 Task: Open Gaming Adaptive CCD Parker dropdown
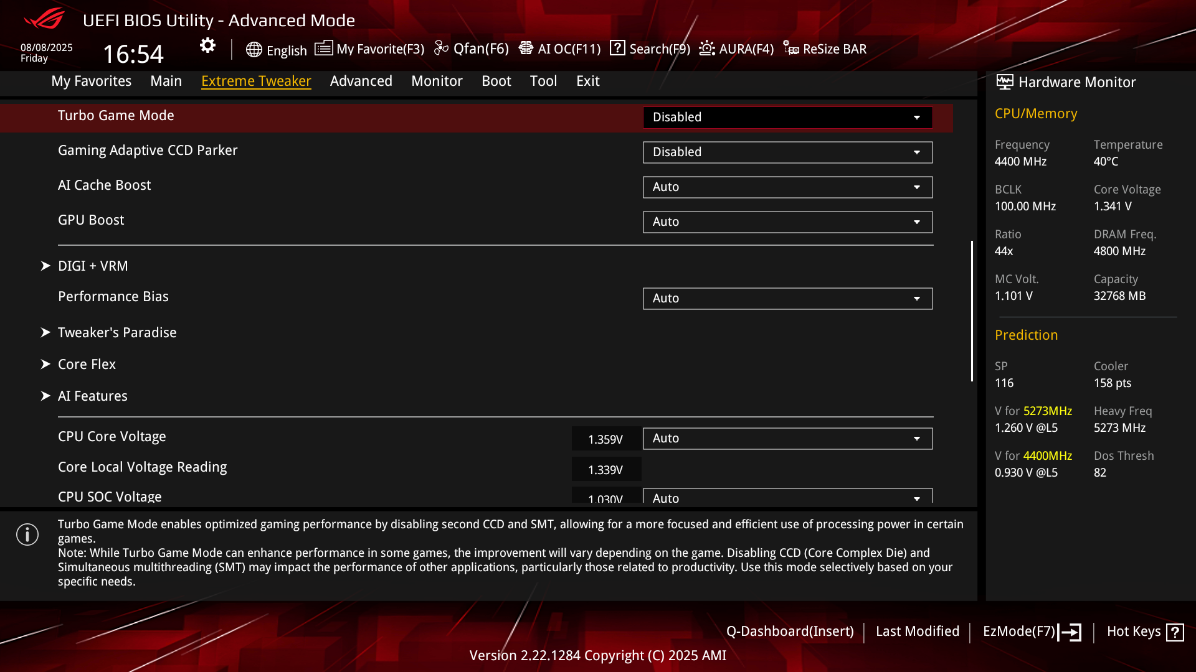click(x=787, y=152)
